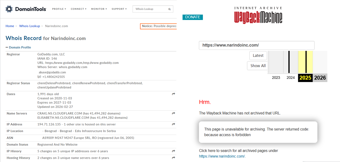The image size is (340, 162).
Task: Click the "Whois Server: whois.godaddy.com" text
Action: coord(62,67)
